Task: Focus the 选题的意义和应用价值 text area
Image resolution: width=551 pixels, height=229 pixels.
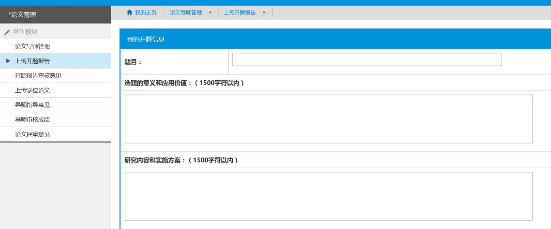Action: pos(328,119)
